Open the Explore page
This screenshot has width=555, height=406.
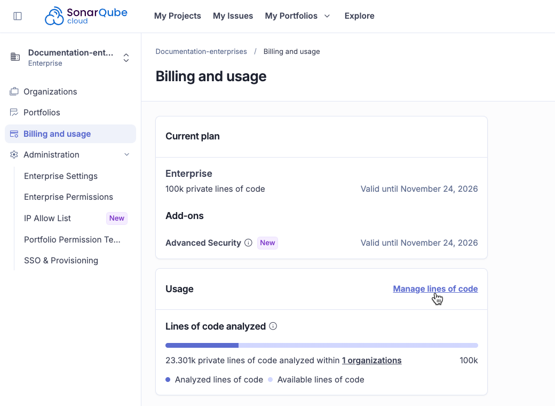click(359, 16)
